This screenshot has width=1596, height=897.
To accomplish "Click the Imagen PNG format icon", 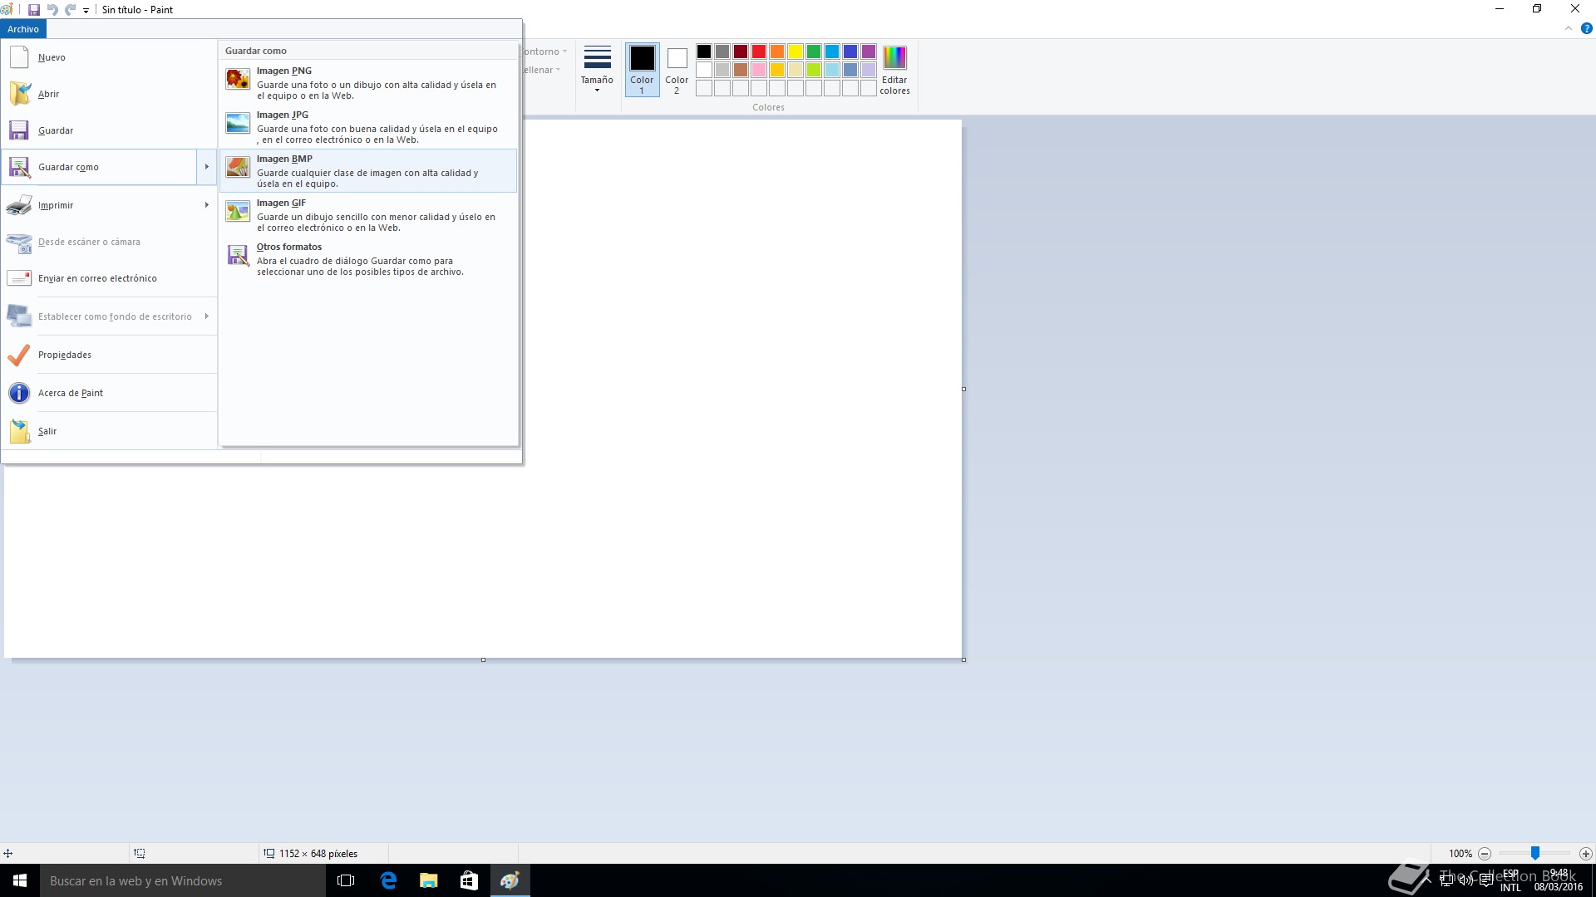I will [238, 79].
